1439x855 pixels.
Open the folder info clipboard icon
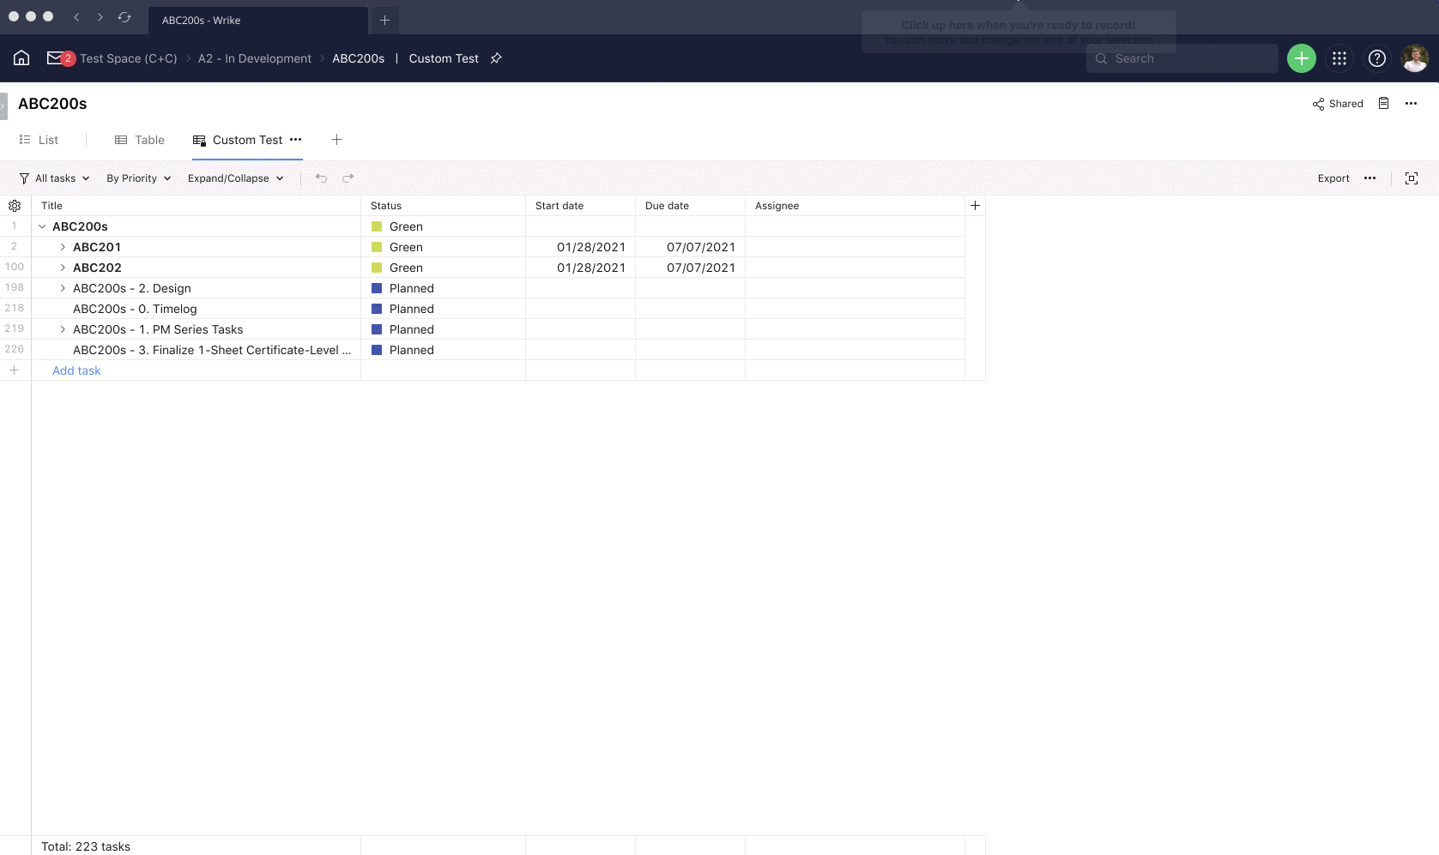click(x=1383, y=104)
